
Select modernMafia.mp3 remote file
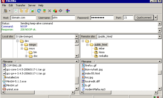coord(95,89)
